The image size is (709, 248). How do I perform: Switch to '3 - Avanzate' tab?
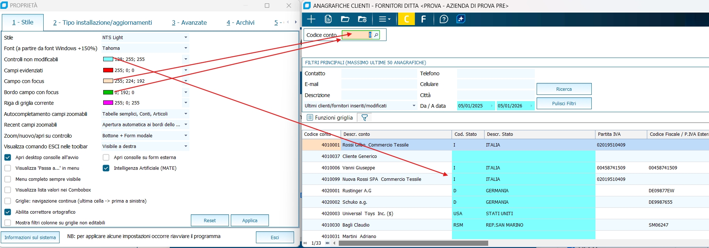pyautogui.click(x=189, y=23)
